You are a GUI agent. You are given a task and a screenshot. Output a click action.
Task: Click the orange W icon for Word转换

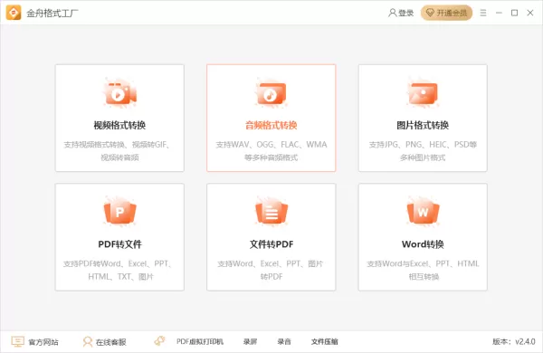(423, 212)
